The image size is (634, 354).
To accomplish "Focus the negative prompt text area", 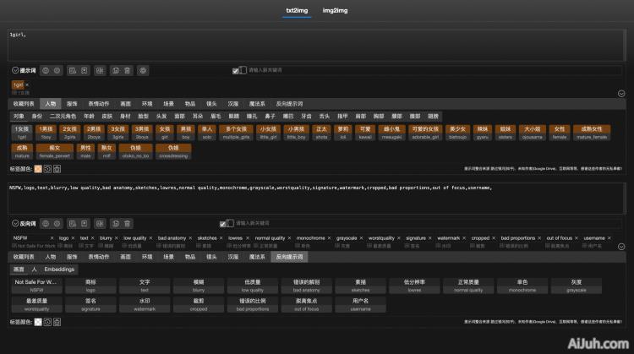I will (317, 199).
